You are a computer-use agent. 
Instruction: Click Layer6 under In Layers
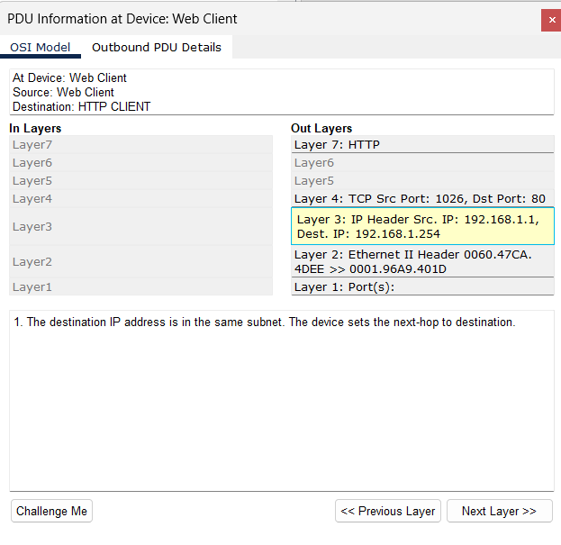tap(141, 163)
